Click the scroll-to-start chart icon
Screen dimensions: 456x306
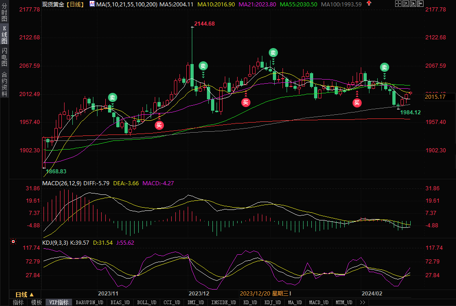[406, 4]
